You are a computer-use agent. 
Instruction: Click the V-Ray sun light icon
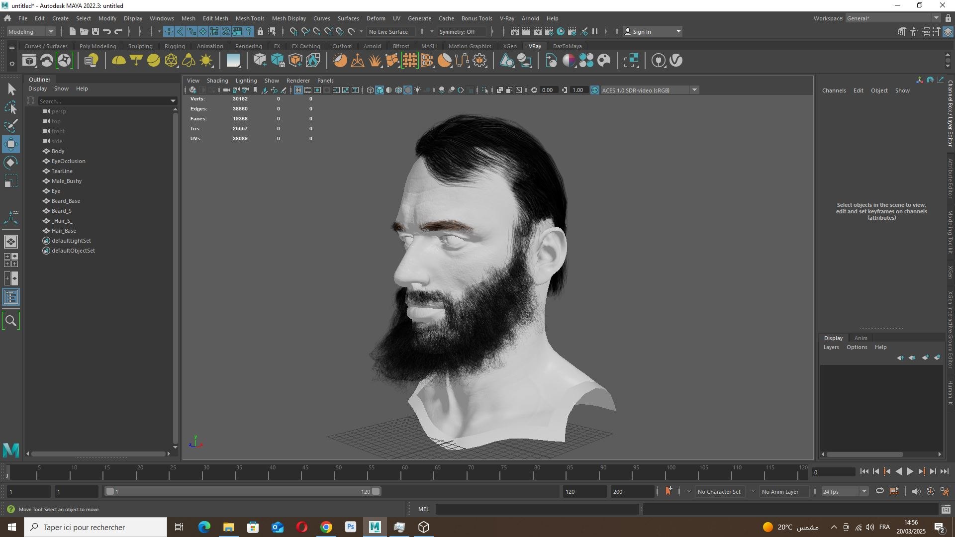[206, 61]
